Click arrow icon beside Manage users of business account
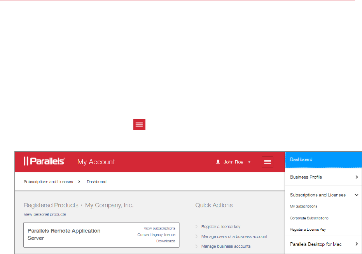This screenshot has width=362, height=254. coord(196,236)
